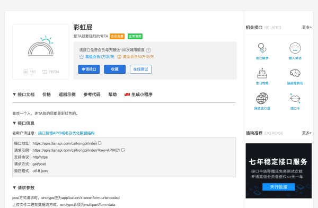Open the brain-teaser brain icon
The width and height of the screenshot is (318, 208).
(x=295, y=73)
